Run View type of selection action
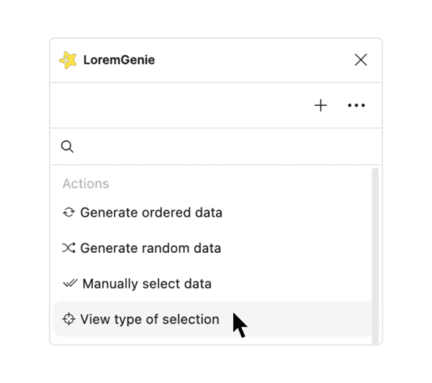This screenshot has width=432, height=383. pos(150,320)
